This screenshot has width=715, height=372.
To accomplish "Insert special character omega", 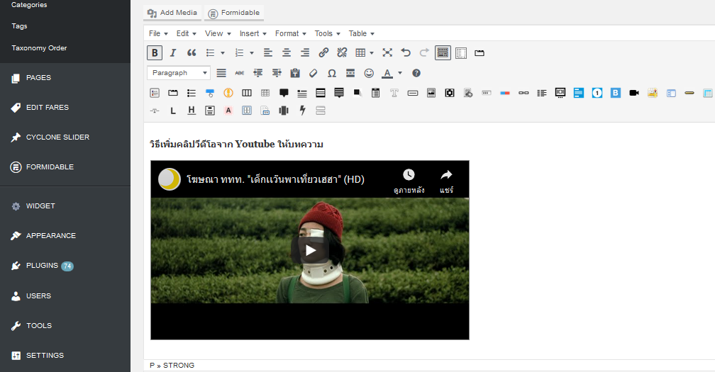I will point(332,73).
